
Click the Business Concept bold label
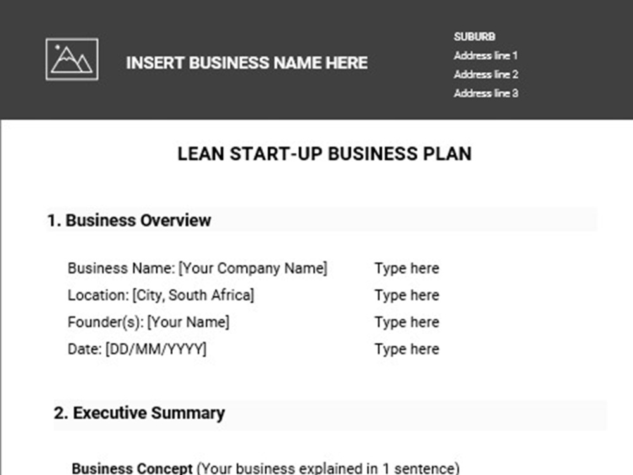coord(132,469)
